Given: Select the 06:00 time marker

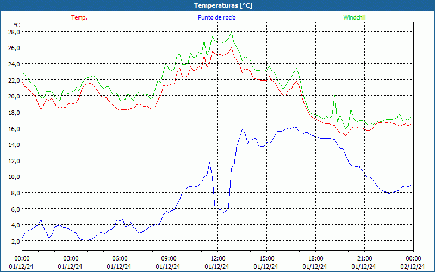Looking at the screenshot, I should pos(120,258).
